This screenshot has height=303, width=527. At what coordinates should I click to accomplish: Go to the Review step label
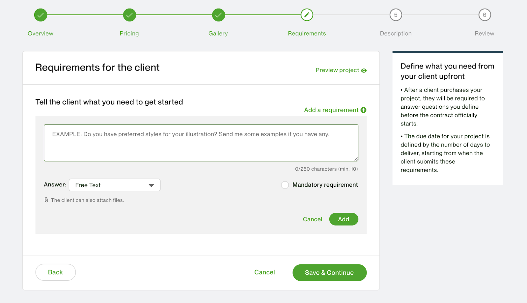click(484, 33)
